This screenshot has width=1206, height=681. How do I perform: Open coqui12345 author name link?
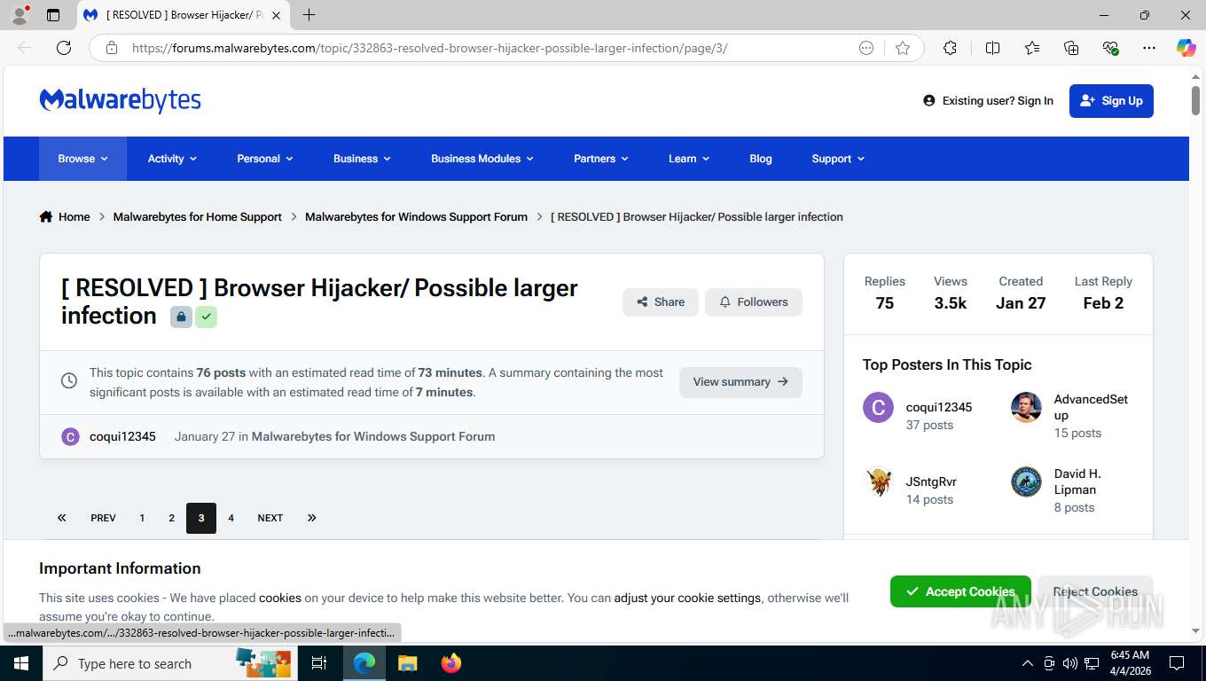click(x=122, y=436)
